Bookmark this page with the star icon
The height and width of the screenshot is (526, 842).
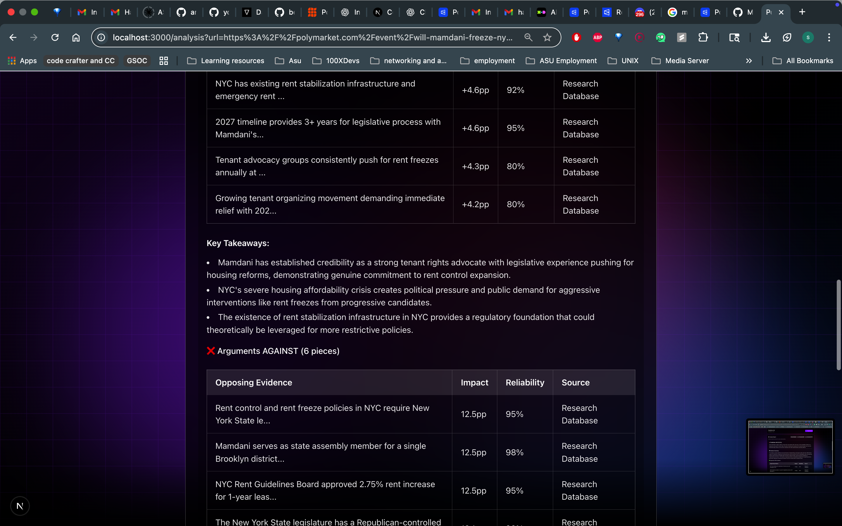547,37
